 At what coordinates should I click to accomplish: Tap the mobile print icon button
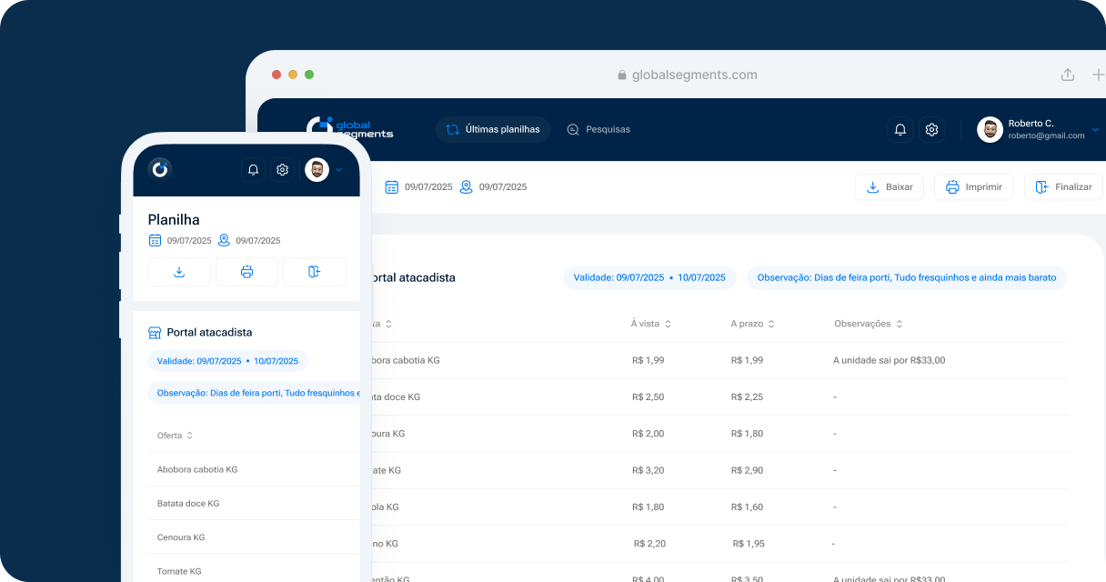coord(246,272)
